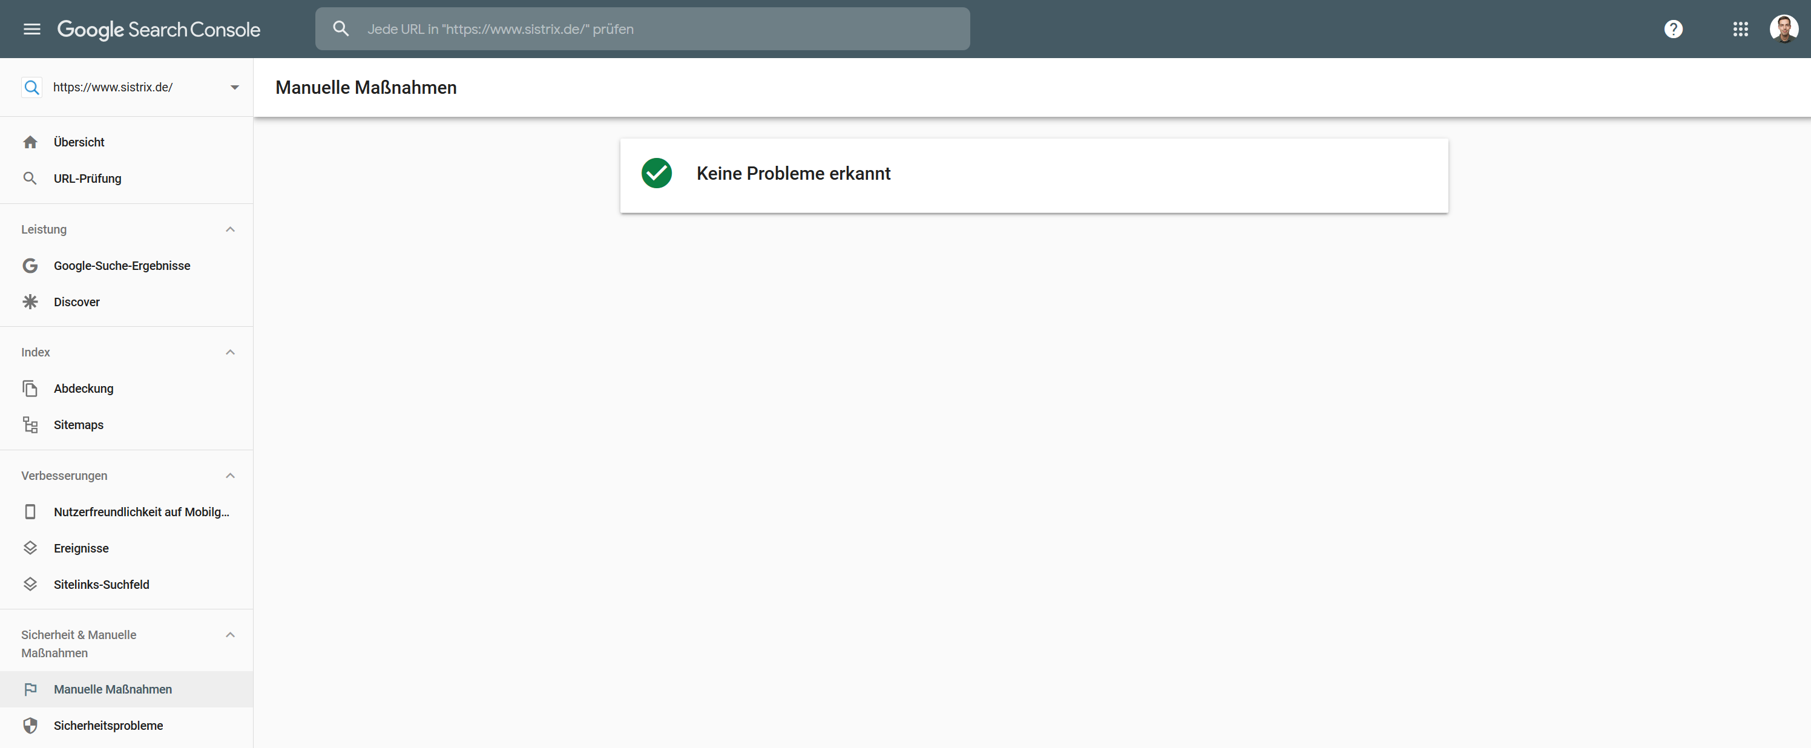The image size is (1811, 748).
Task: Click the Sitelinks-Suchfeld layers icon
Action: [30, 584]
